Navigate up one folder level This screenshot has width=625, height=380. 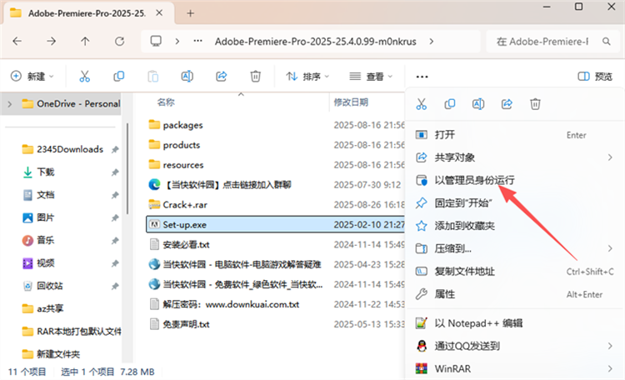click(85, 41)
